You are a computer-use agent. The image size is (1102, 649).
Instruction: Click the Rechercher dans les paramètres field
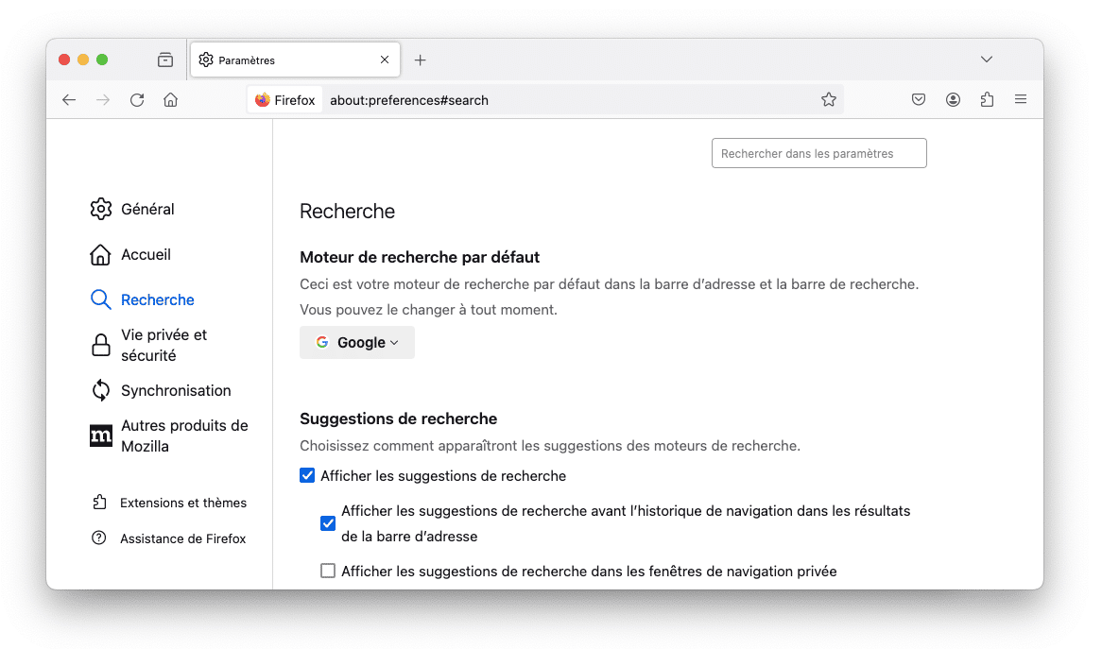pyautogui.click(x=818, y=154)
